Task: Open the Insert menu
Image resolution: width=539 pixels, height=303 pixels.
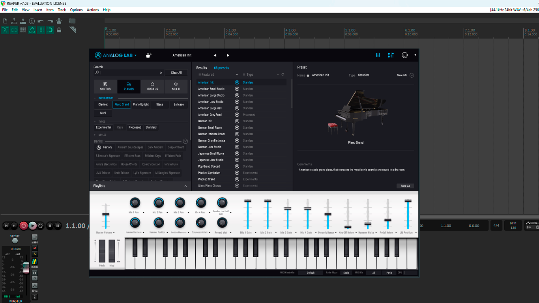Action: point(38,10)
